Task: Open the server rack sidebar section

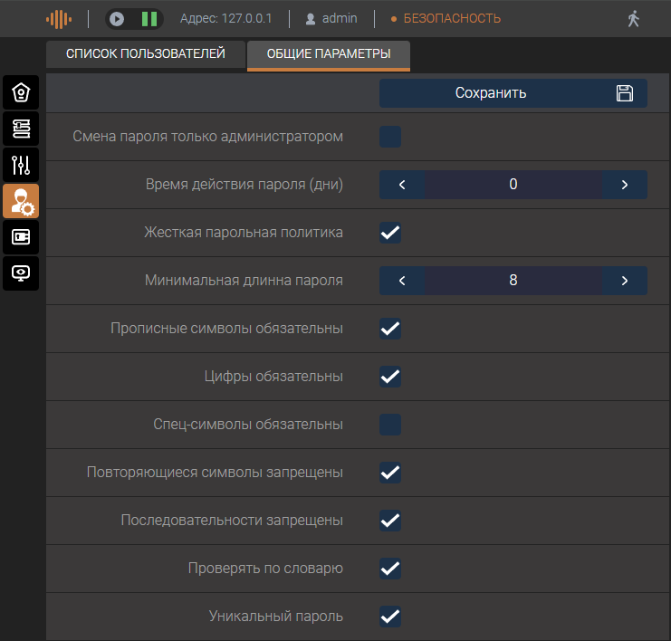Action: point(21,129)
